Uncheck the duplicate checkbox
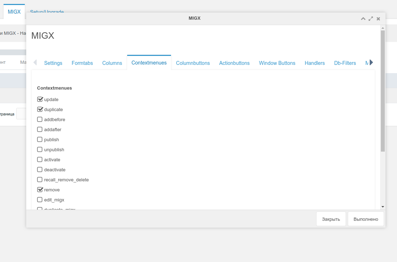397x262 pixels. tap(40, 109)
